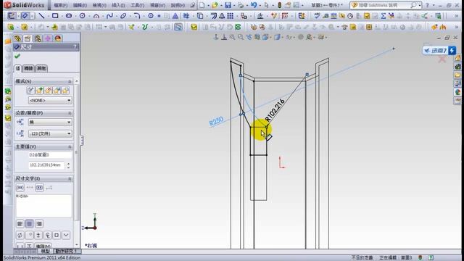Select the Offset Entities tool
The height and width of the screenshot is (261, 464).
[213, 16]
